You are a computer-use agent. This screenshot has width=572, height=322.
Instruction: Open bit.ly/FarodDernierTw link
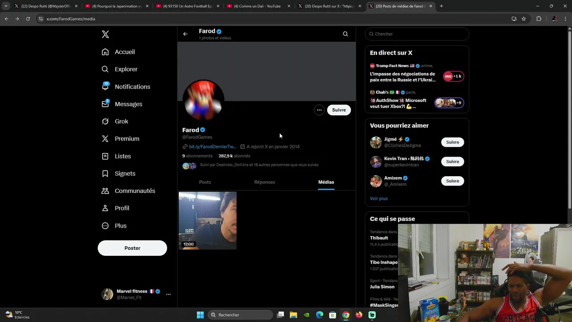click(212, 147)
